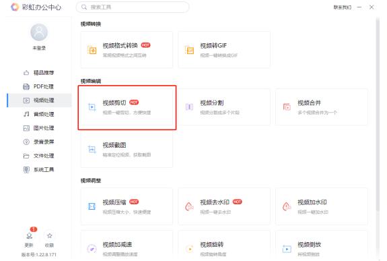Click the folder icon beside 文件处理
Viewport: 387px width, 261px height.
(26, 156)
